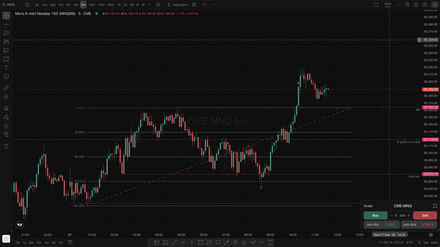Select the Text annotation tool

tap(6, 68)
